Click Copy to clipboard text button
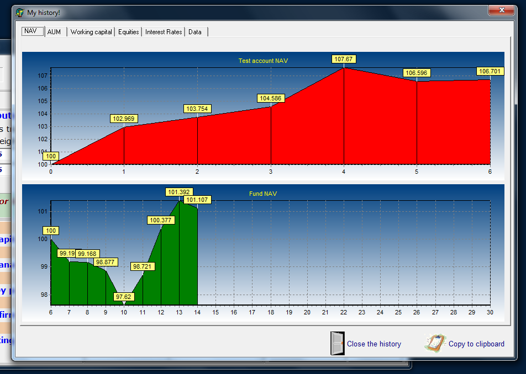Image resolution: width=526 pixels, height=374 pixels. (x=476, y=344)
